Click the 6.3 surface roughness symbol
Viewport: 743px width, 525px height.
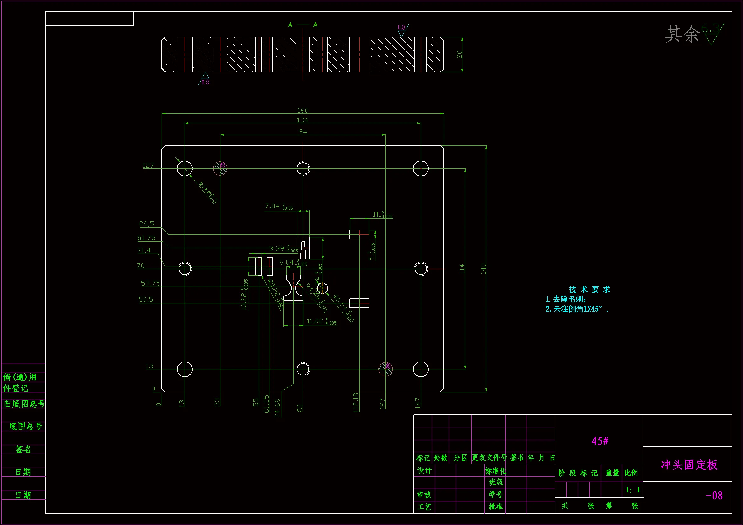[712, 33]
